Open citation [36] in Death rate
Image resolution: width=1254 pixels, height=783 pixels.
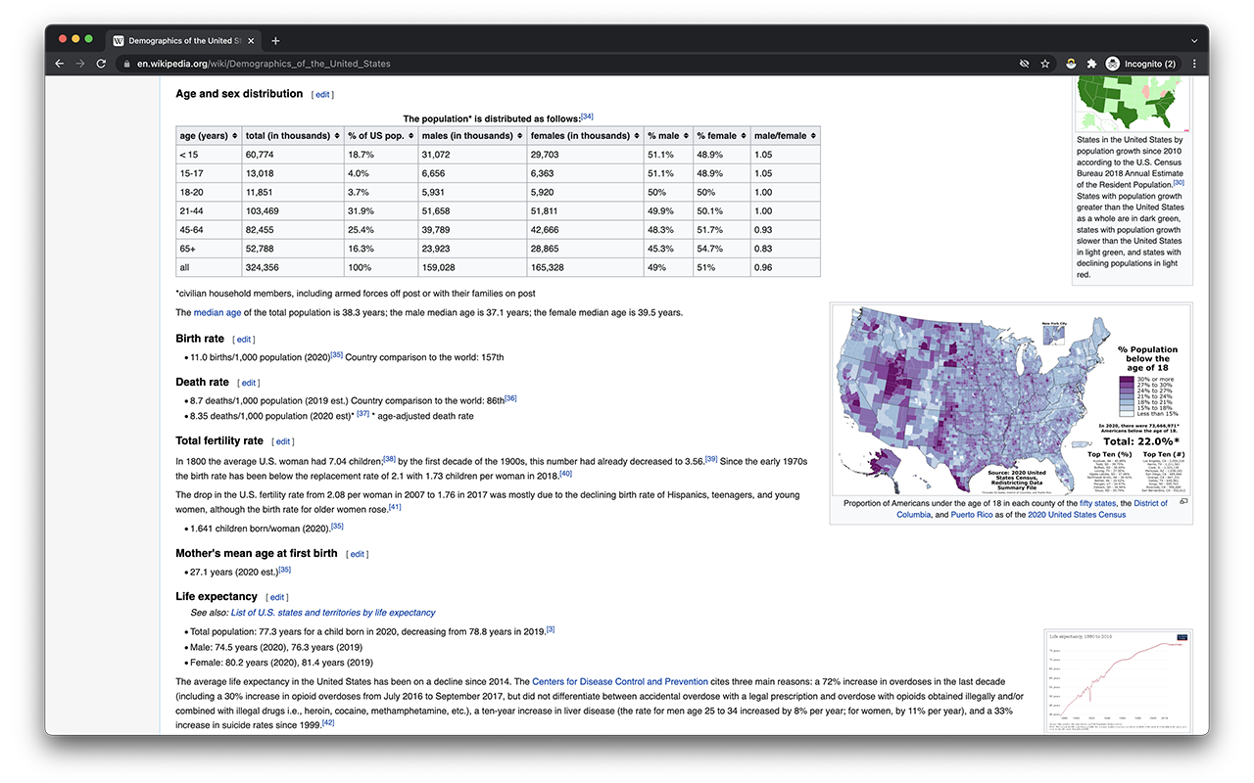pyautogui.click(x=510, y=398)
